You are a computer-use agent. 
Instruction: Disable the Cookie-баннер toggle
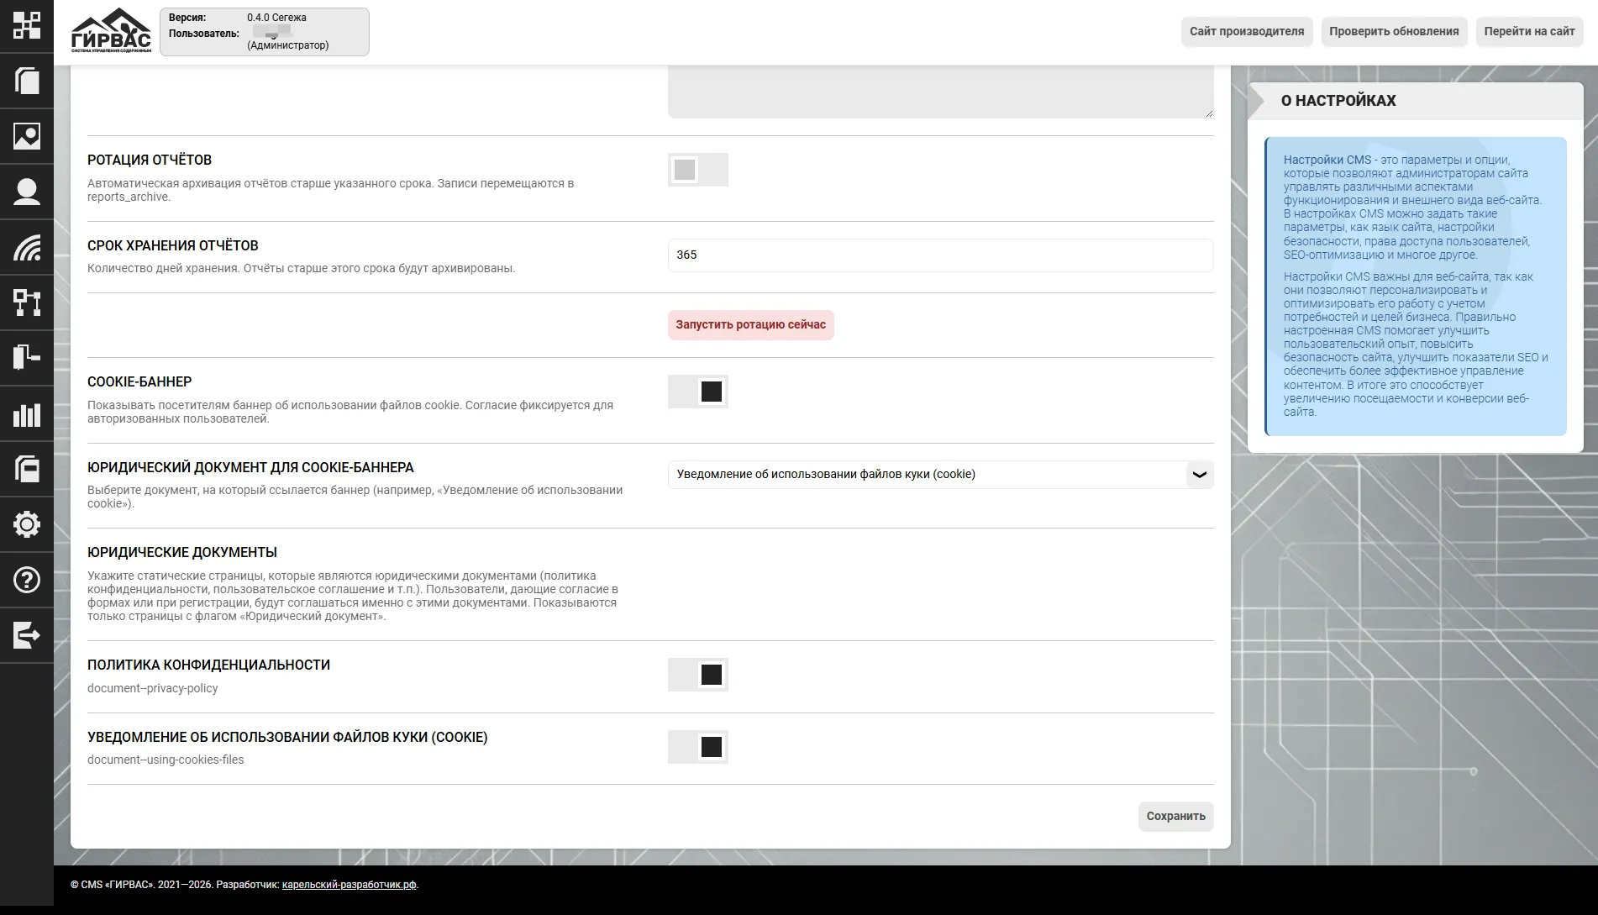pyautogui.click(x=697, y=392)
